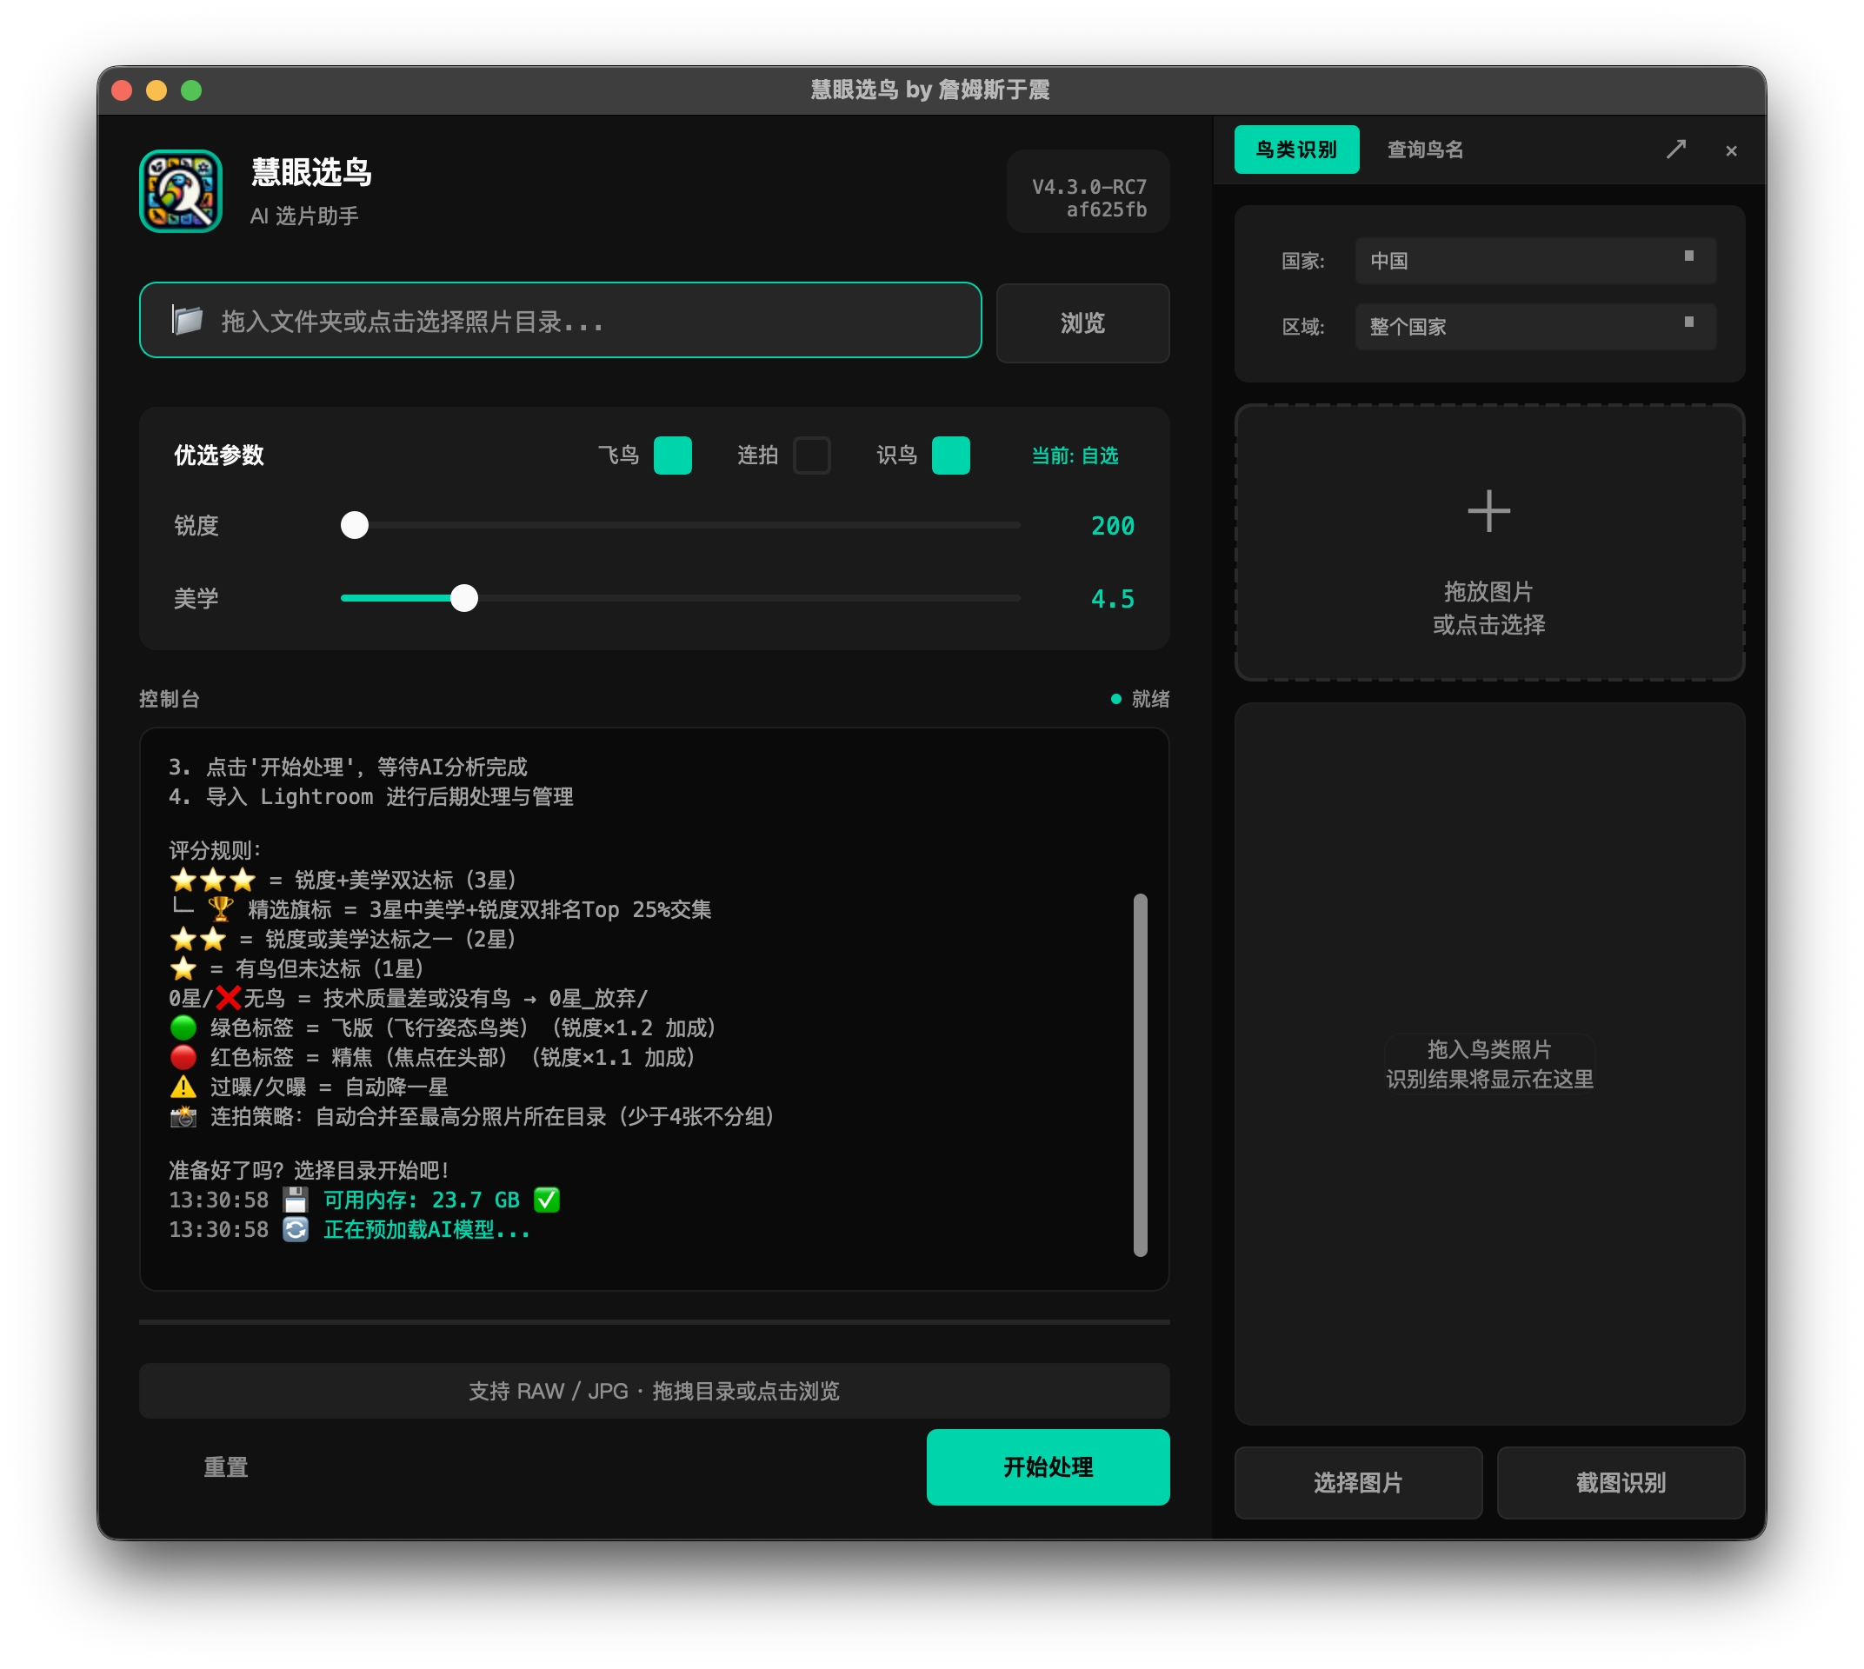Open the 区域 region dropdown showing 整个国家
1864x1669 pixels.
click(x=1534, y=327)
